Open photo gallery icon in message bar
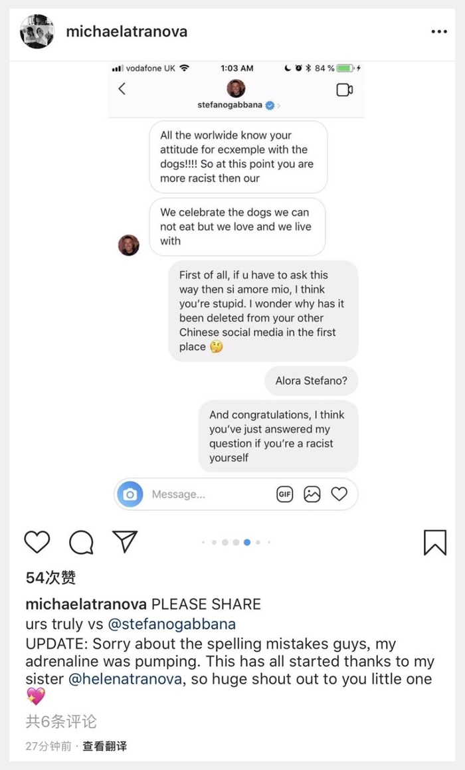Screen dimensions: 465x770 (312, 494)
